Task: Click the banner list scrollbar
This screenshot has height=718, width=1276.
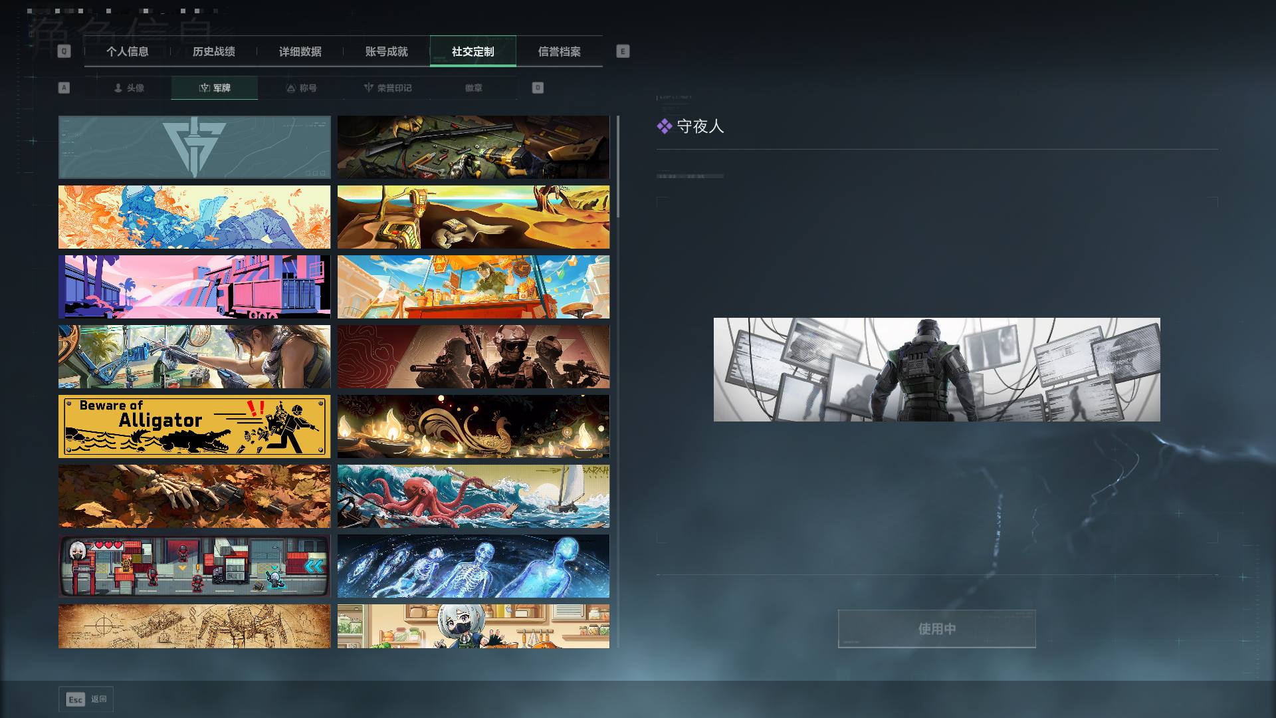Action: (x=617, y=166)
